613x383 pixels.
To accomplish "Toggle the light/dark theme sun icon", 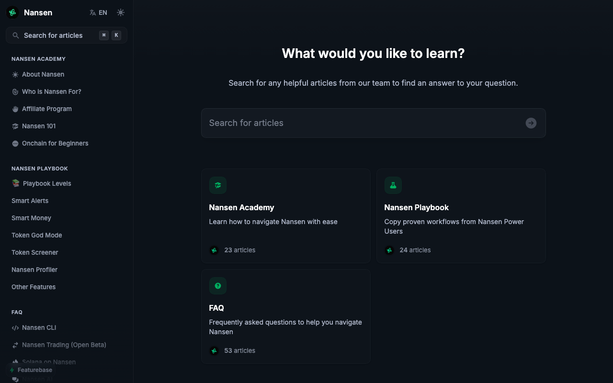I will [x=121, y=12].
